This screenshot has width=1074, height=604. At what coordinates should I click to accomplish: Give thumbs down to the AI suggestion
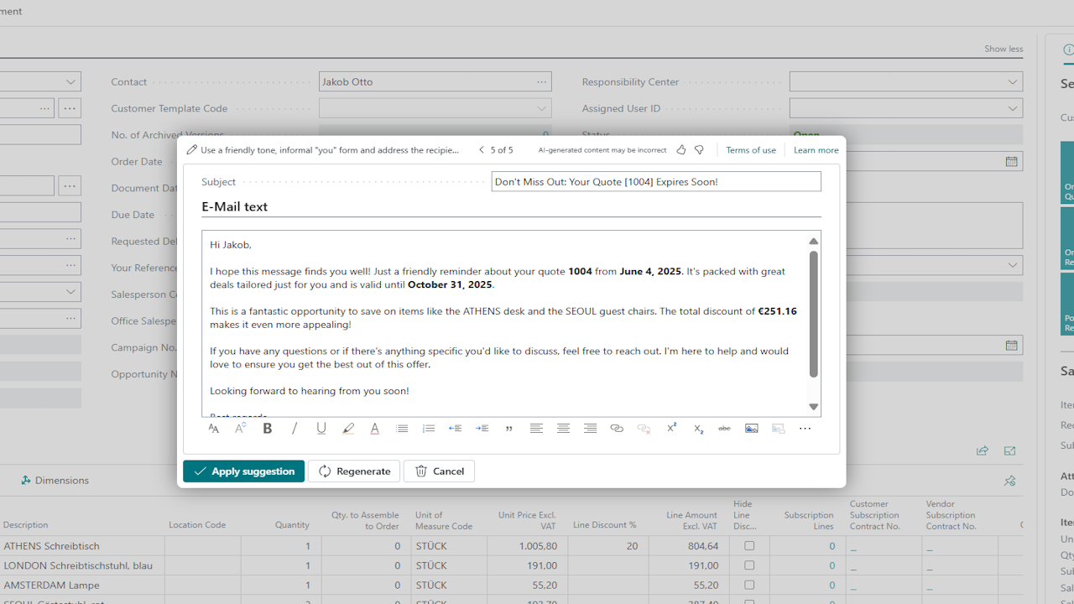click(699, 150)
